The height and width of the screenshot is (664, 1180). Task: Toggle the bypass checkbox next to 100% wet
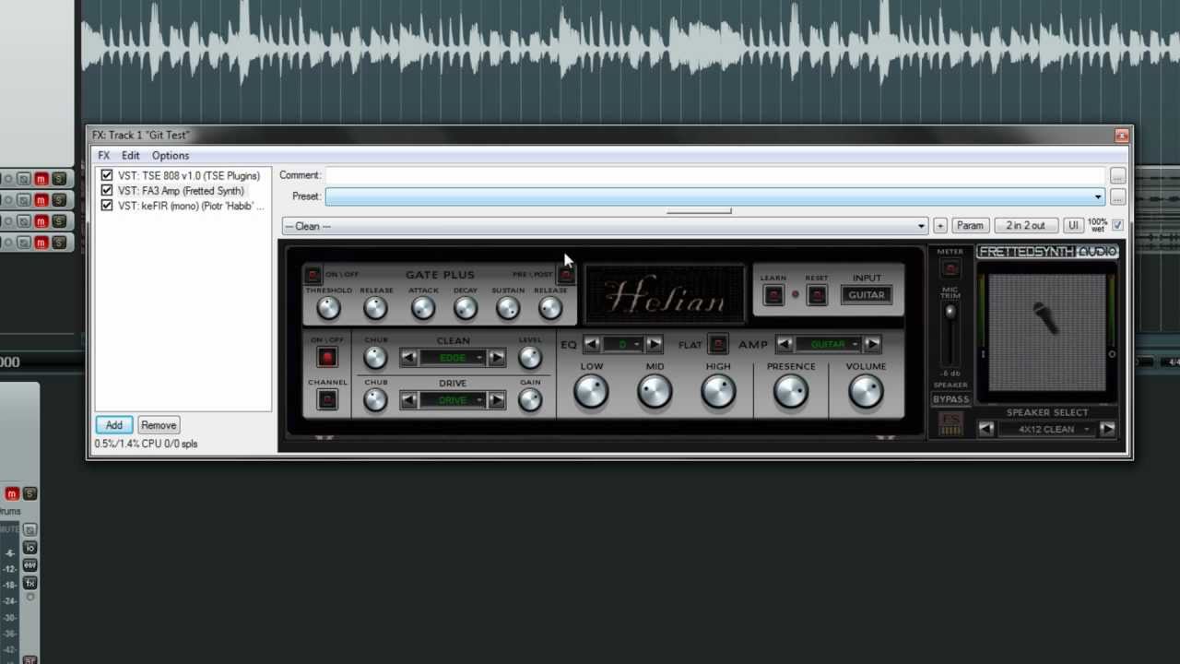1118,225
